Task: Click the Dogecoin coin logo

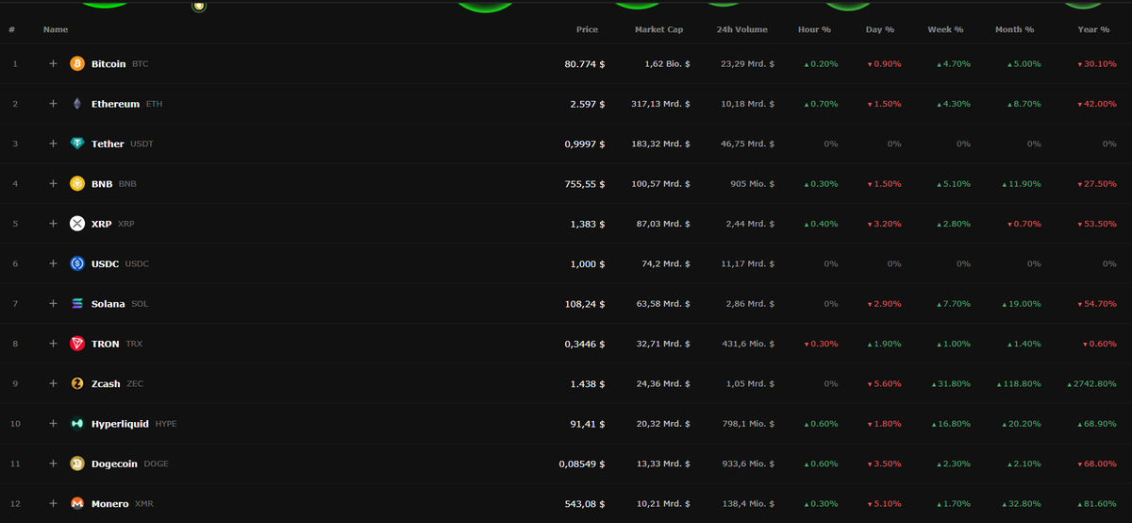Action: [77, 464]
